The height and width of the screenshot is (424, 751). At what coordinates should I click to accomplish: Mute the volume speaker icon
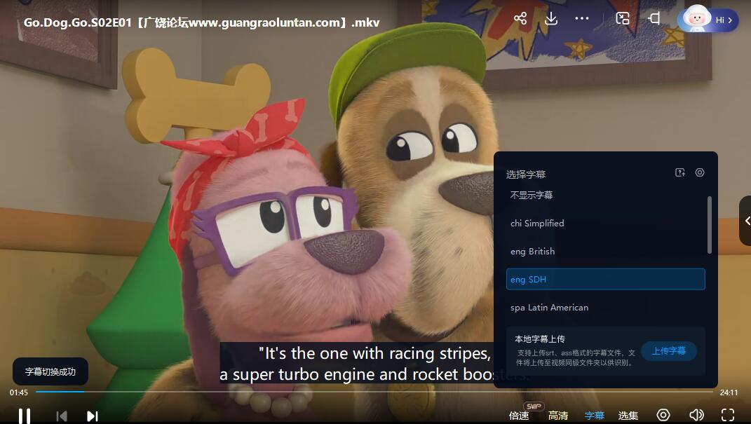pos(696,415)
